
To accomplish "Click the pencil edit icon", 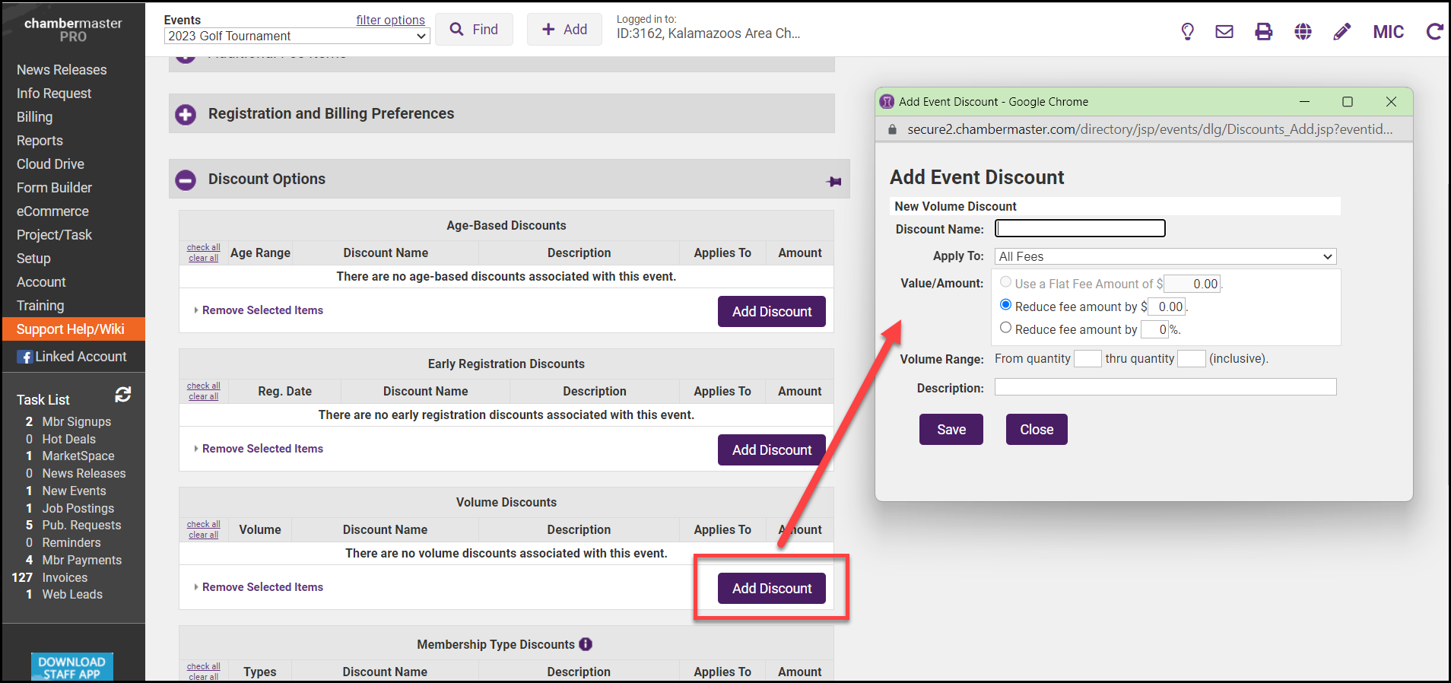I will click(1342, 31).
